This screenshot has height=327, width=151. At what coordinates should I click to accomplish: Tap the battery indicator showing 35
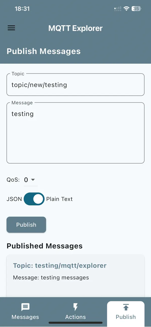[x=136, y=8]
